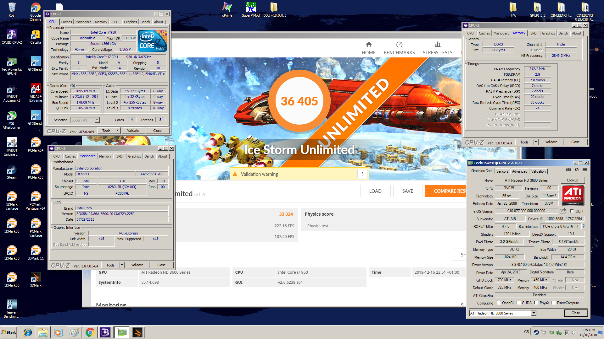Open the BENCHMARKS gauge icon in 3DMark
Viewport: 604px width, 339px height.
(x=399, y=44)
